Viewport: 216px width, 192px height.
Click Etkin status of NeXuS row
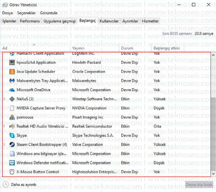(125, 99)
